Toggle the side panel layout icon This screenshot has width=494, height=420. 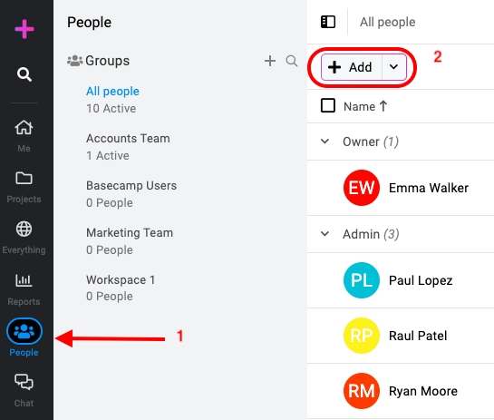[328, 22]
